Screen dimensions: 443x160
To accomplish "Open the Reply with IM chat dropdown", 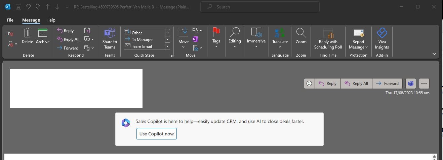I will (89, 39).
